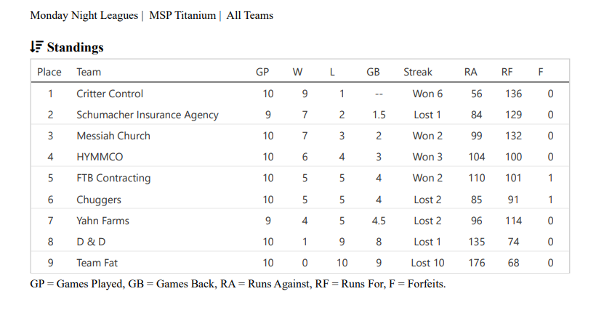The image size is (612, 331).
Task: Click the GB column header
Action: [373, 72]
